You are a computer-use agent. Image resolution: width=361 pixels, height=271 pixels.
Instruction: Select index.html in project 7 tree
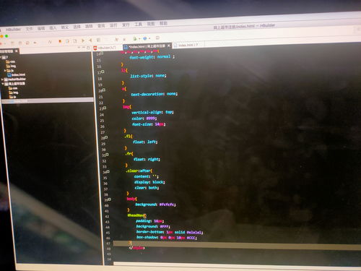(x=17, y=74)
